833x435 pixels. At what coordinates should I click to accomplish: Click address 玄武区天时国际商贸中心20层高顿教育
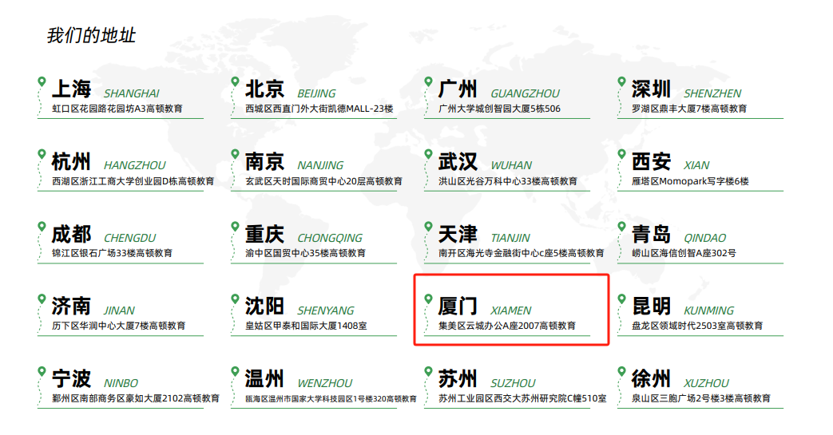coord(323,181)
